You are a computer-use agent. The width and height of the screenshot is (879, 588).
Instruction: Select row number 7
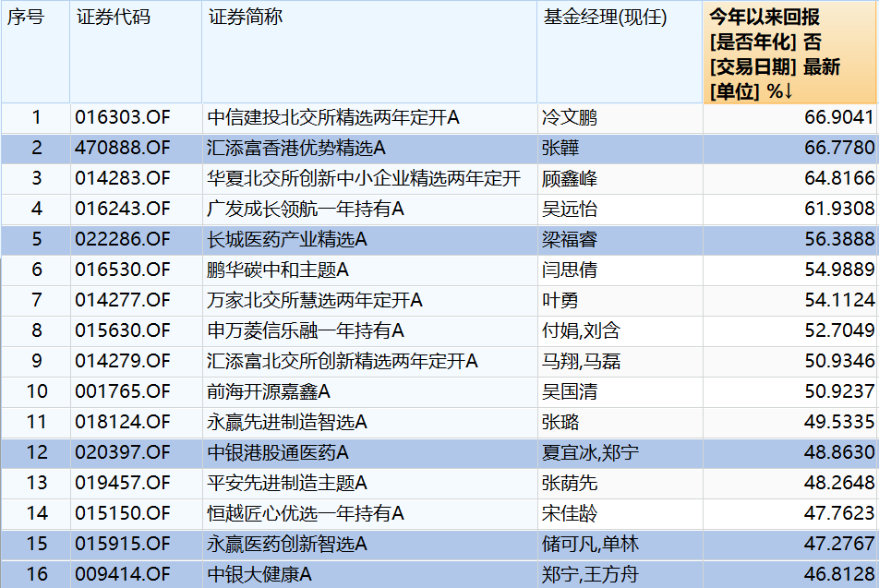tap(36, 300)
